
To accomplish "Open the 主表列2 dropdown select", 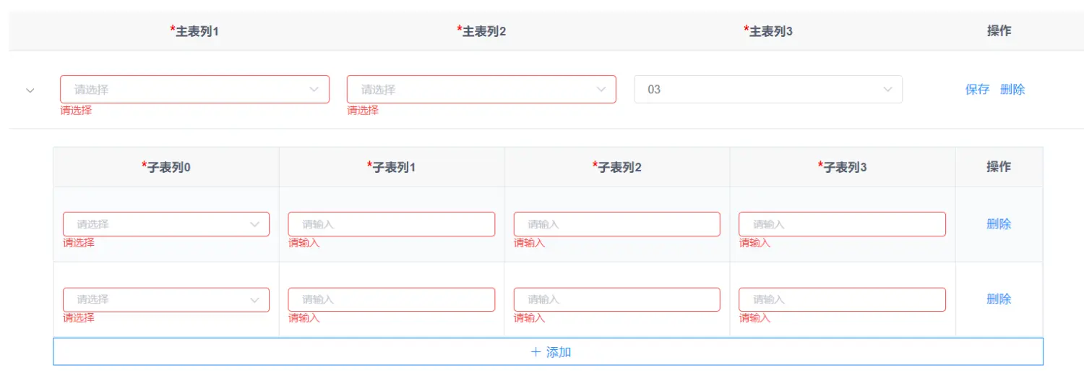I will click(x=481, y=90).
